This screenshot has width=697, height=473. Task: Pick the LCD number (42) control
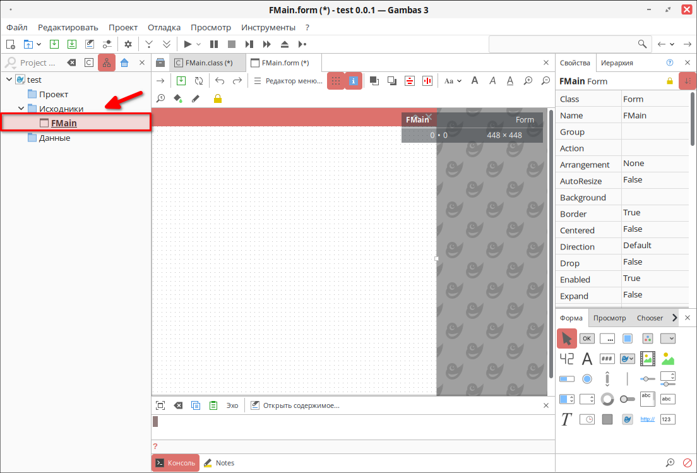566,359
